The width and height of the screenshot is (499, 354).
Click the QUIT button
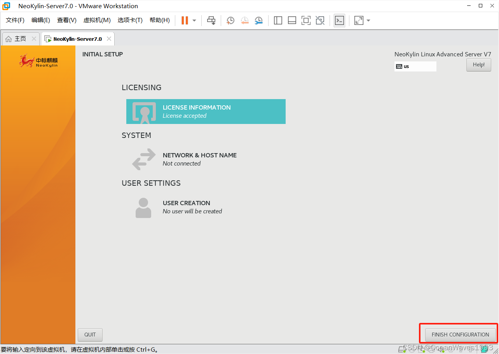pos(90,335)
